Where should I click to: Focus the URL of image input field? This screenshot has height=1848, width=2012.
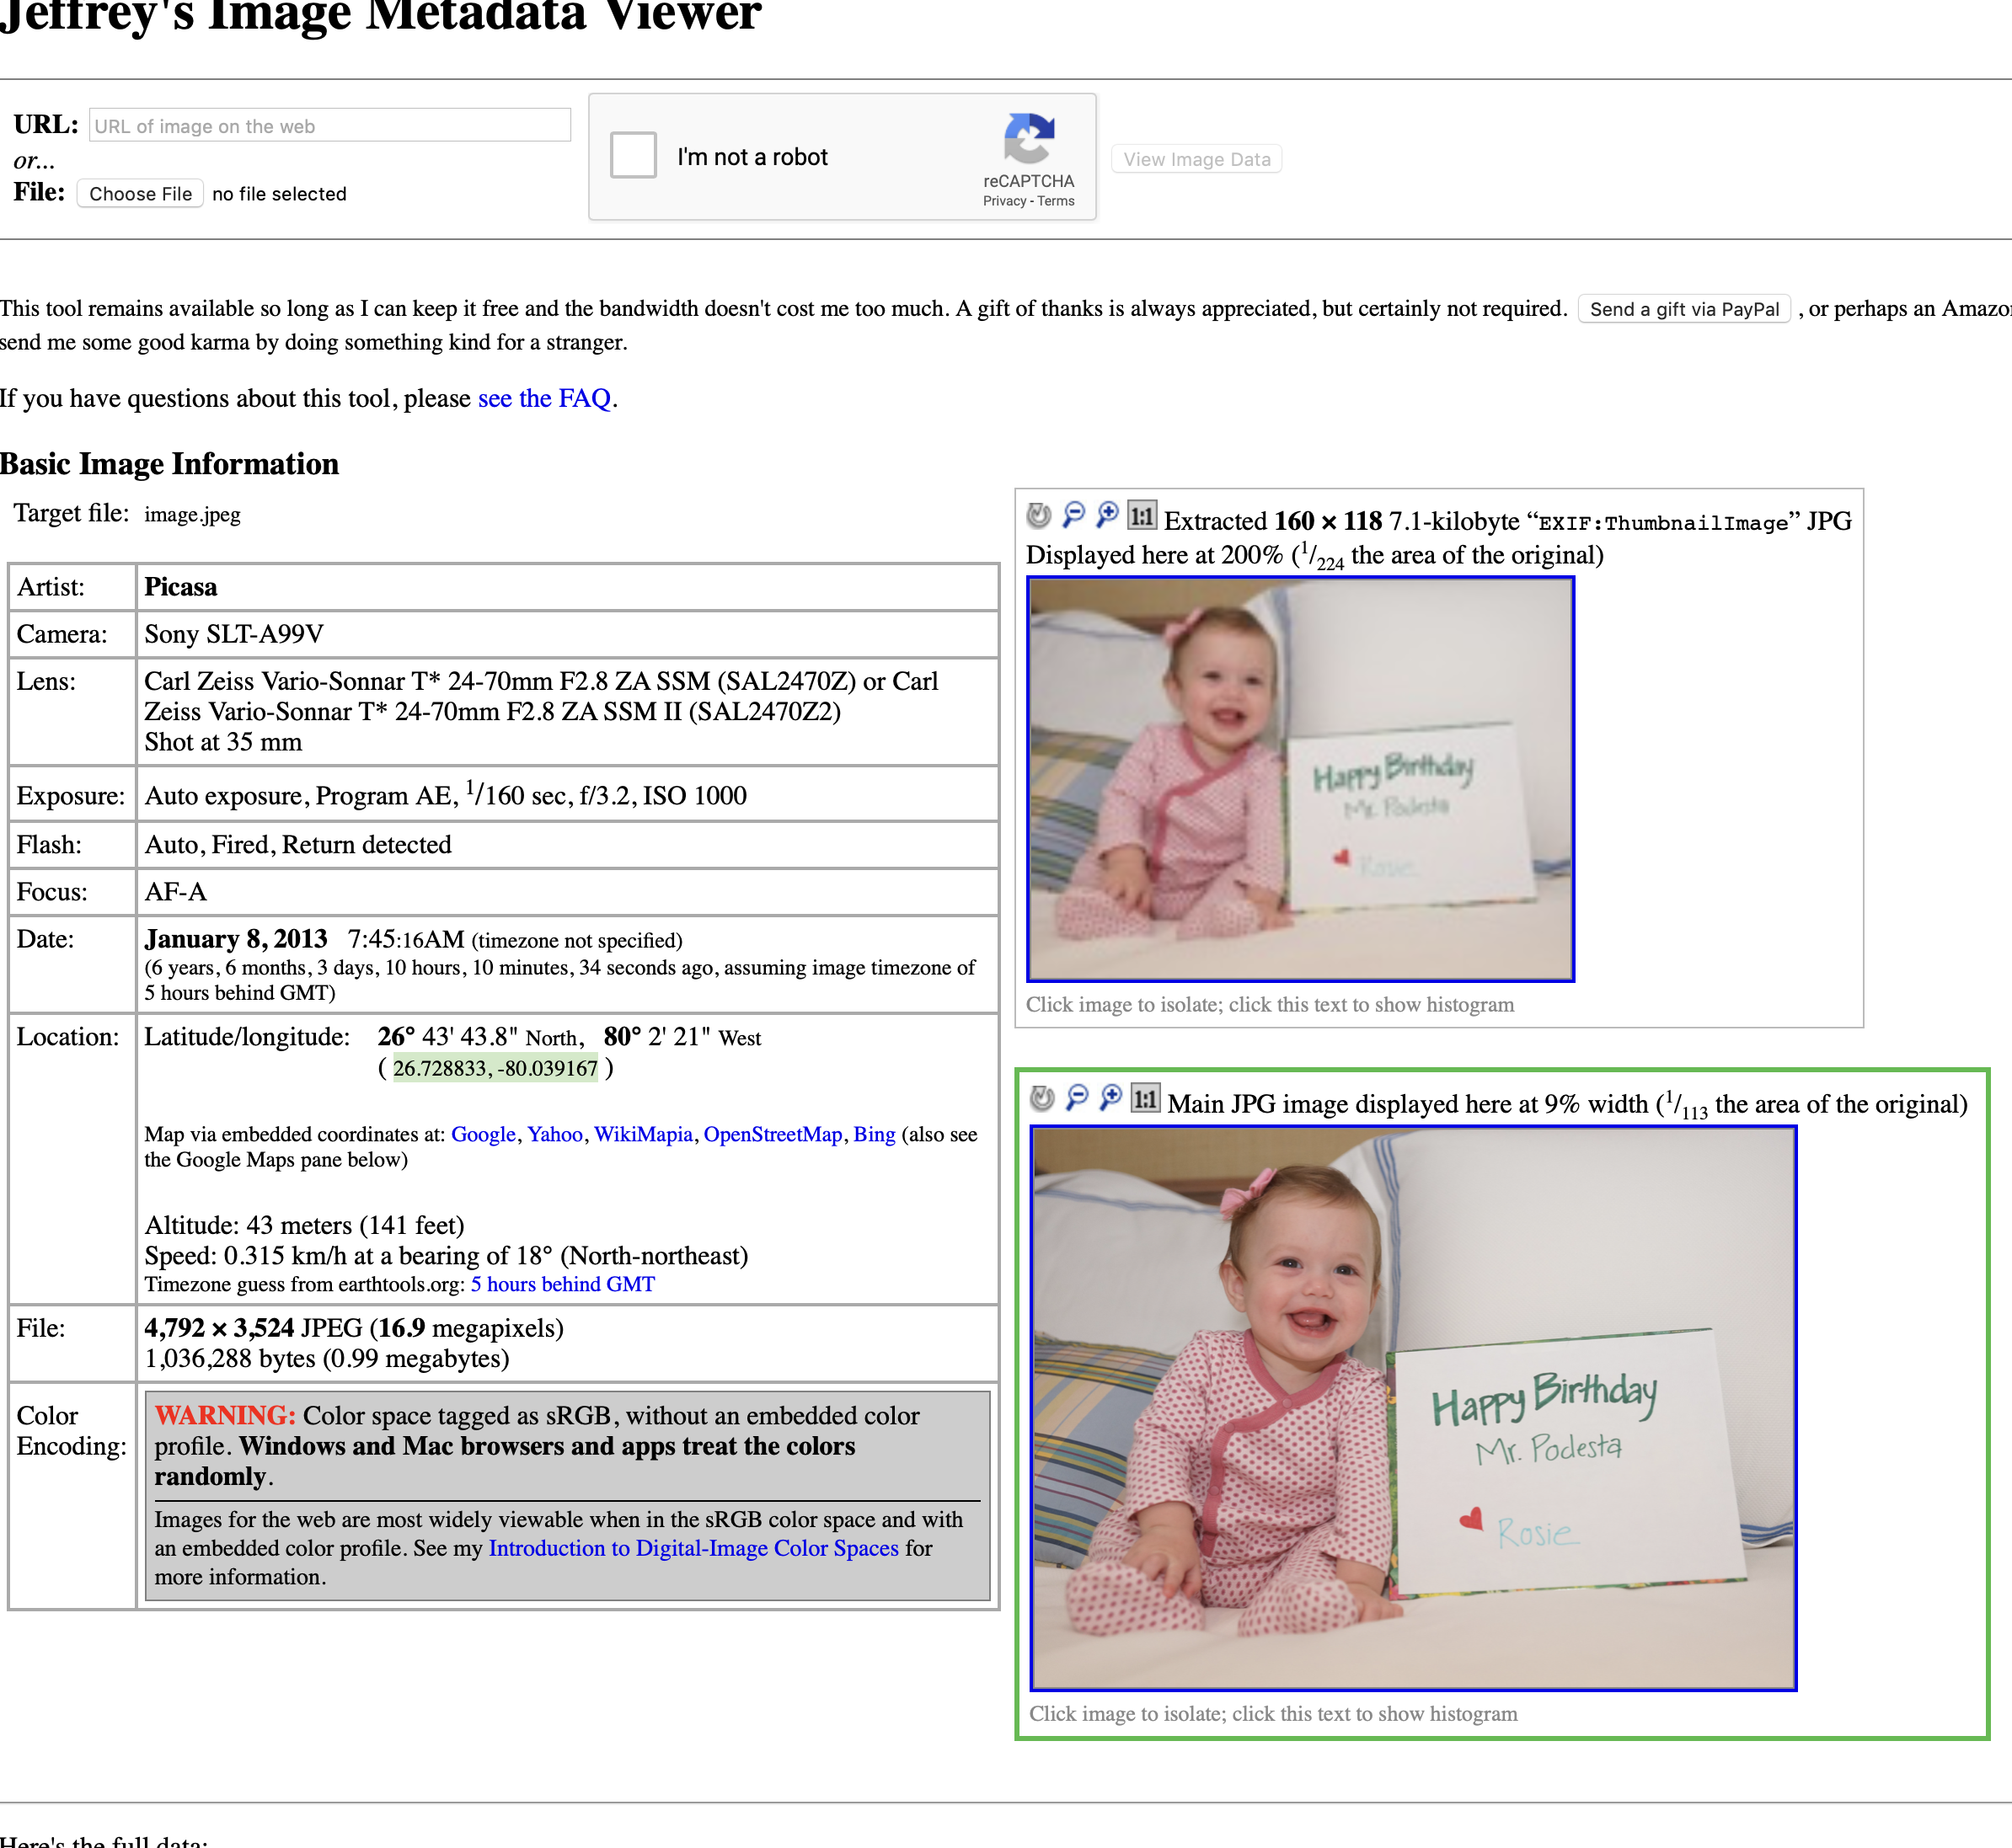pos(330,125)
